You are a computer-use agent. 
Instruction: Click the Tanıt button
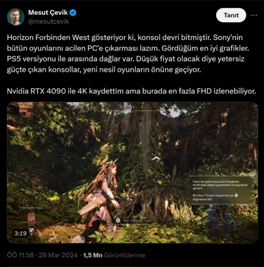pyautogui.click(x=231, y=15)
